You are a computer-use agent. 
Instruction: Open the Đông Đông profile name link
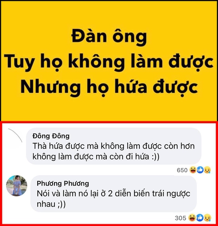tap(51, 136)
